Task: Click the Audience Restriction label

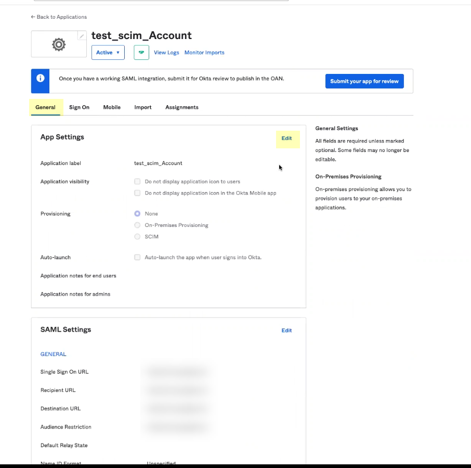Action: pyautogui.click(x=66, y=427)
